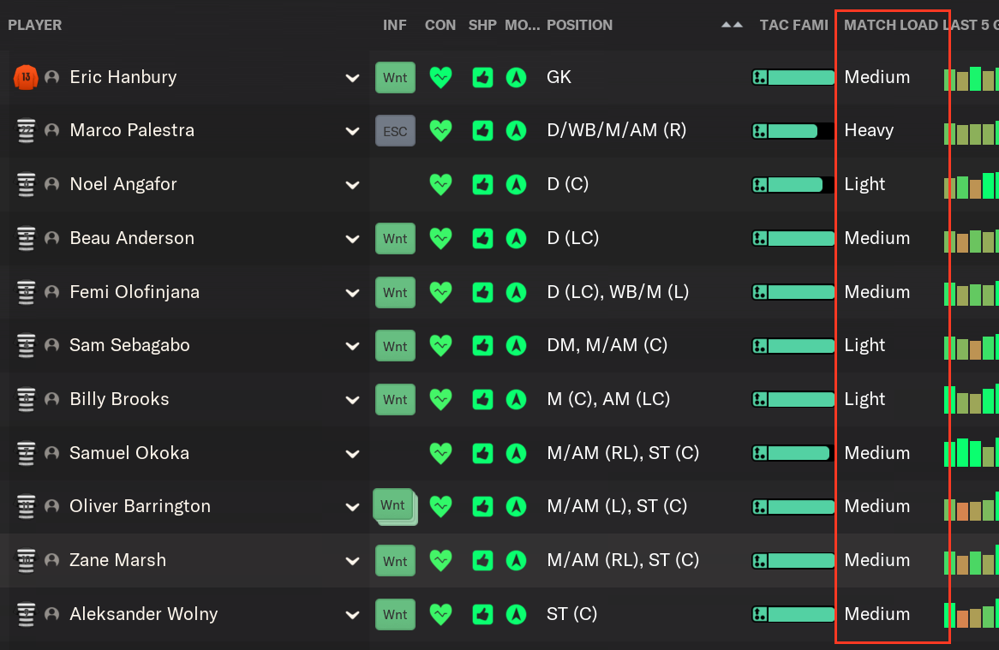Open Zane Marsh's player name link
Image resolution: width=999 pixels, height=650 pixels.
point(118,560)
